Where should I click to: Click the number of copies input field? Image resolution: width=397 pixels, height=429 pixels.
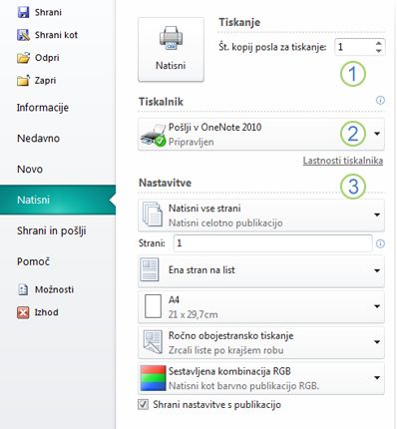click(x=354, y=47)
